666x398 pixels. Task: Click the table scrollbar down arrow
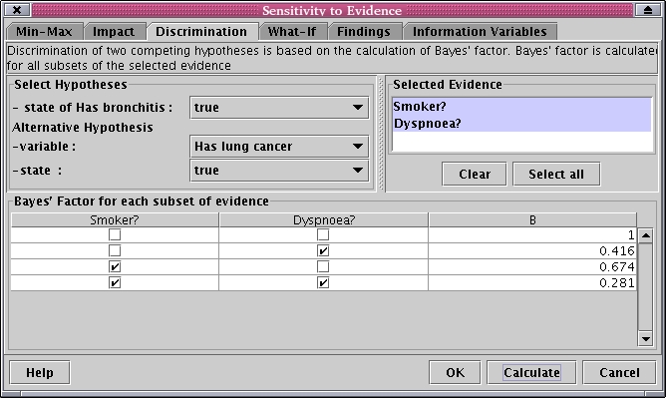click(x=646, y=338)
